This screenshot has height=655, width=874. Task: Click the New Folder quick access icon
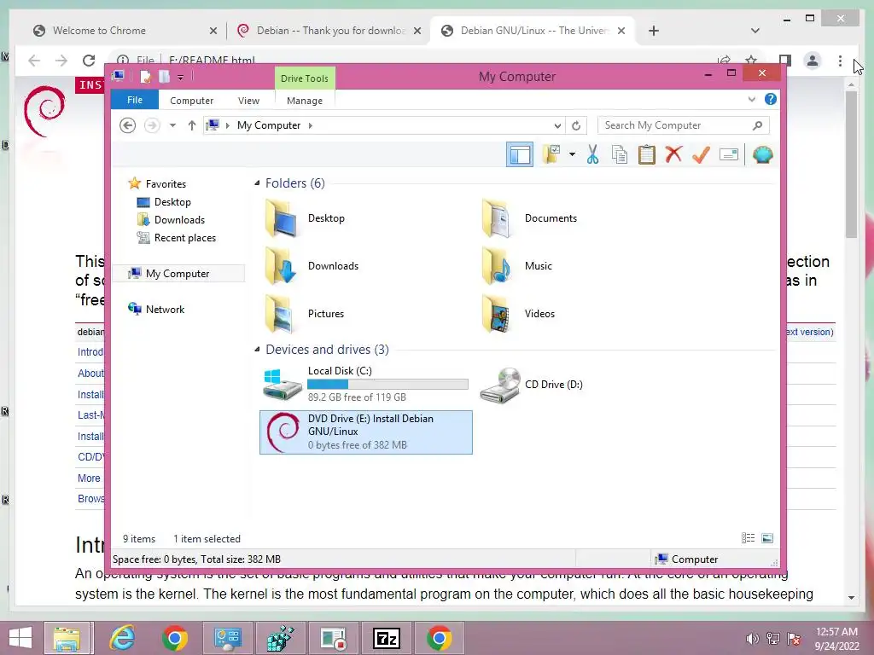[164, 76]
